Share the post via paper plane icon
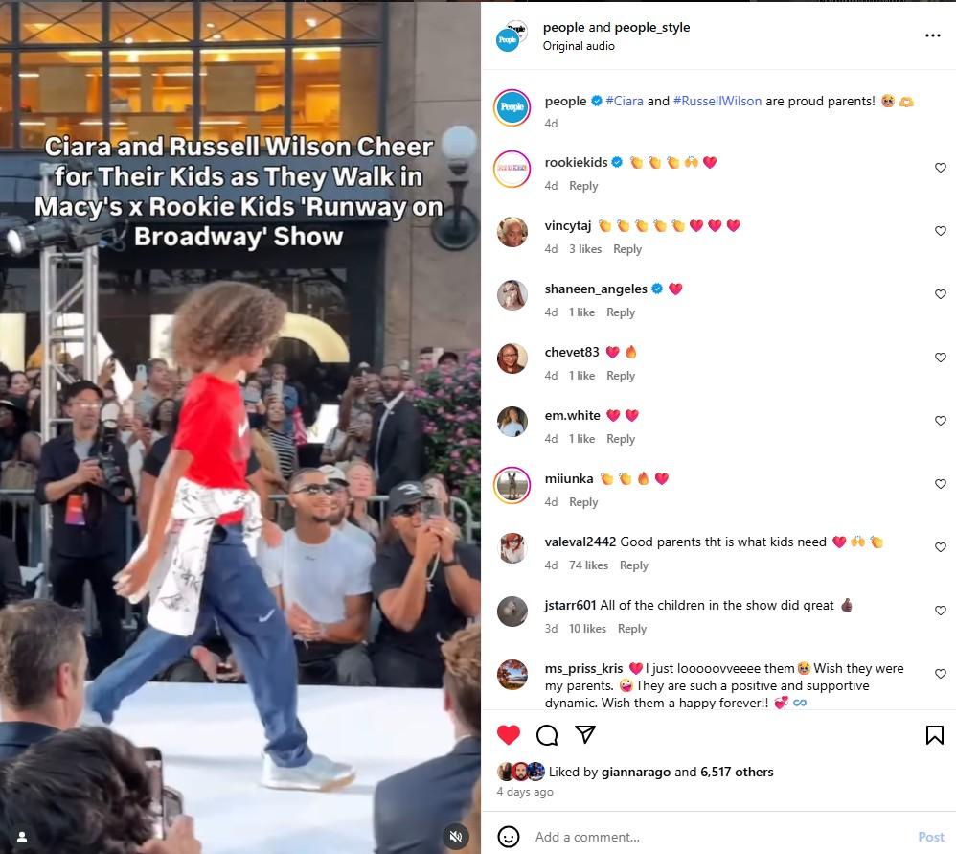The height and width of the screenshot is (854, 956). [x=585, y=734]
